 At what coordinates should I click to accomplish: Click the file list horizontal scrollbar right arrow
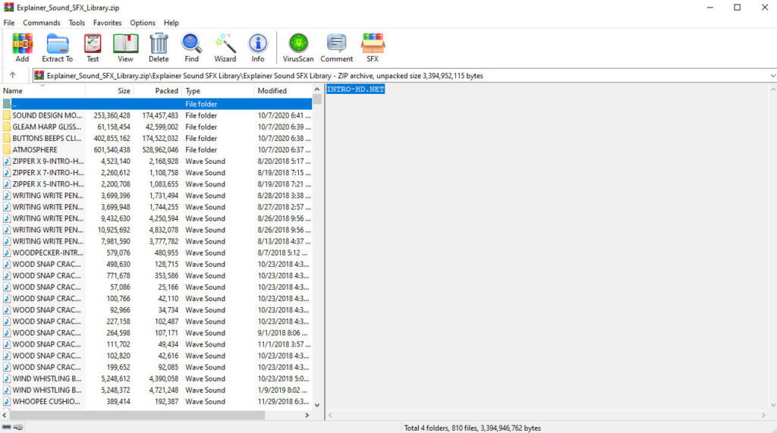(307, 415)
